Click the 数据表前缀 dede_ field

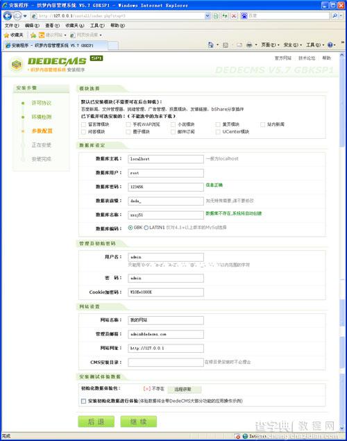(166, 201)
